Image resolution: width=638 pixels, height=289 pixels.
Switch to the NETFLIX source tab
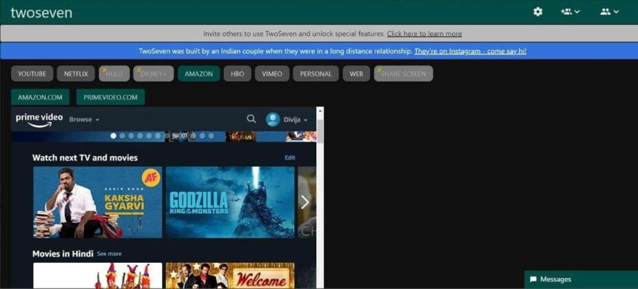(76, 74)
